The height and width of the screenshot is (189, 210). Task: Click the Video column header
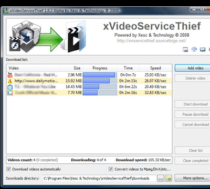33,68
